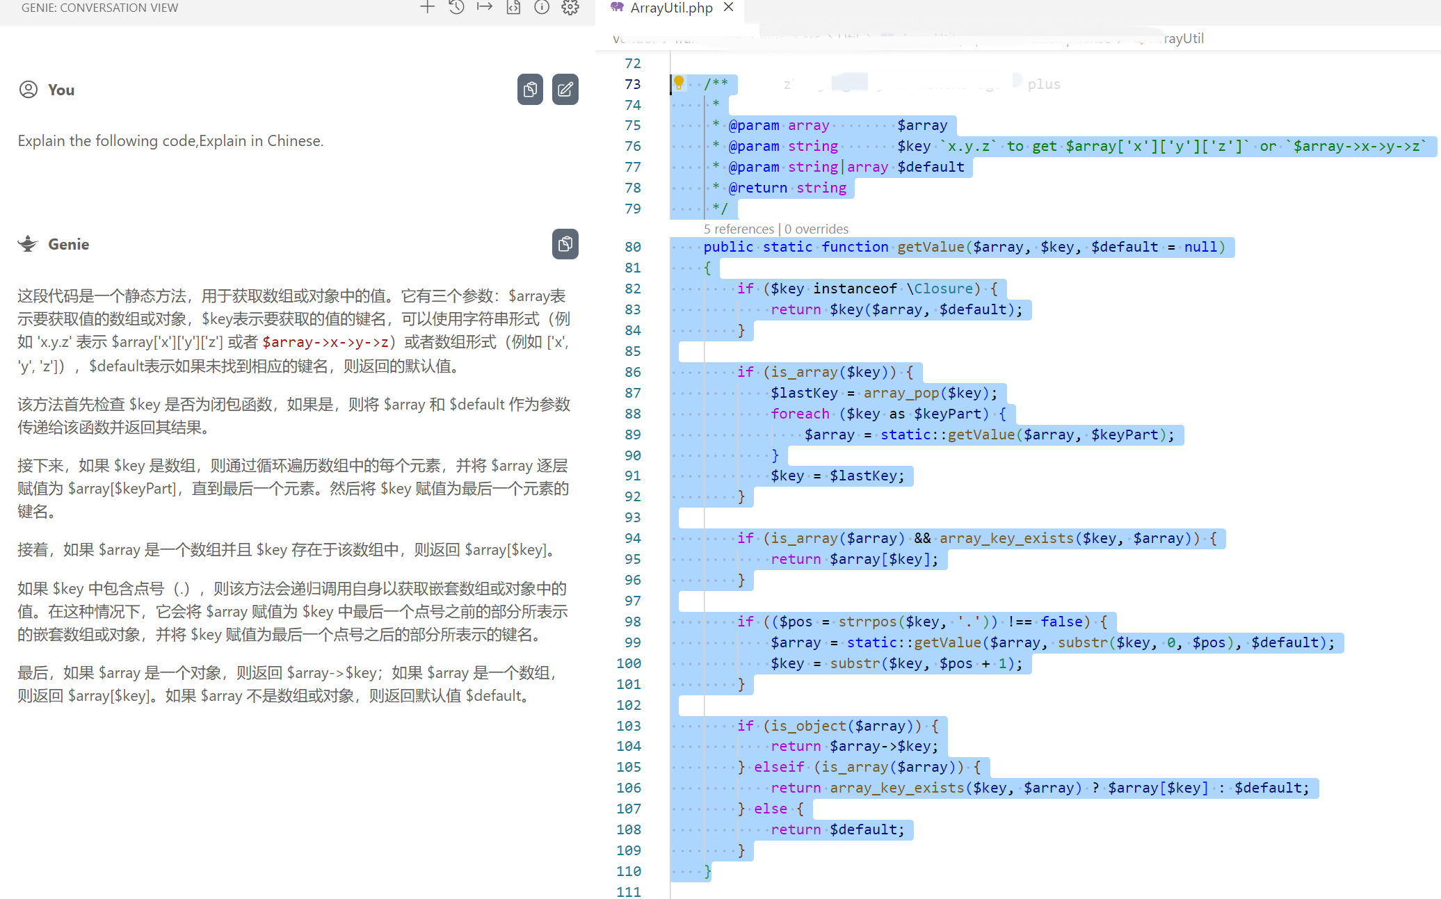
Task: Start a new Genie conversation with plus icon
Action: click(427, 8)
